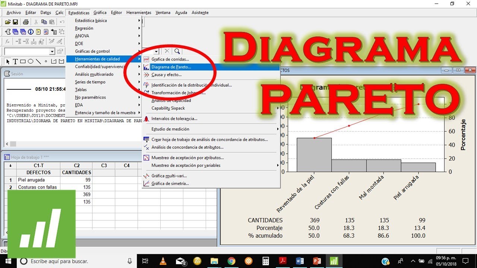Expand Potencia y tamaño de la muestra submenu
Viewport: 477px width, 268px height.
[x=104, y=112]
